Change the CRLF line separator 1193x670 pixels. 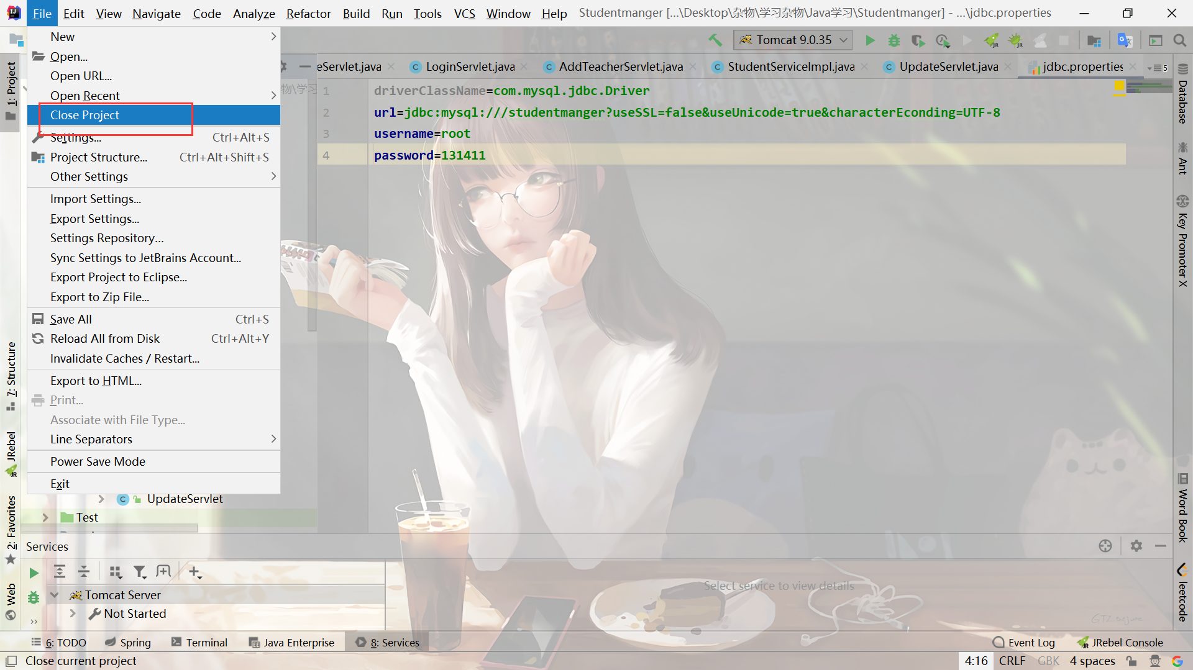pyautogui.click(x=1012, y=661)
